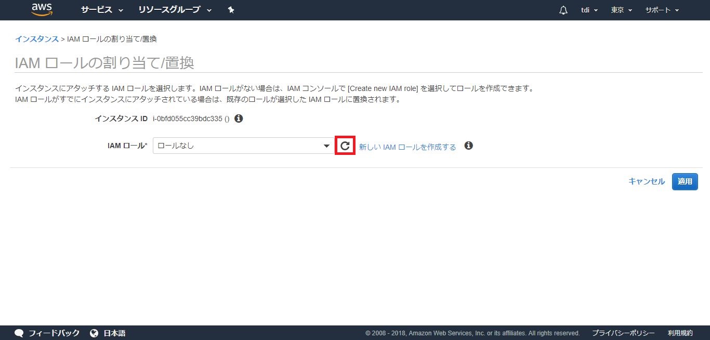Click the pin shortcut icon in the navbar
The image size is (710, 340).
click(x=231, y=10)
